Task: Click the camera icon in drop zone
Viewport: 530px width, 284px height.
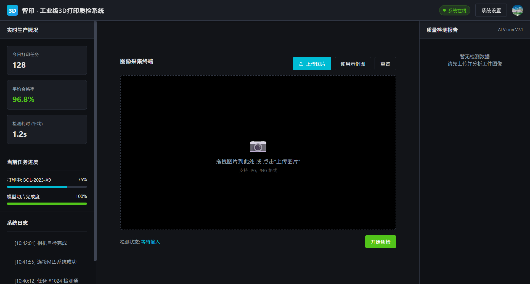Action: click(258, 146)
